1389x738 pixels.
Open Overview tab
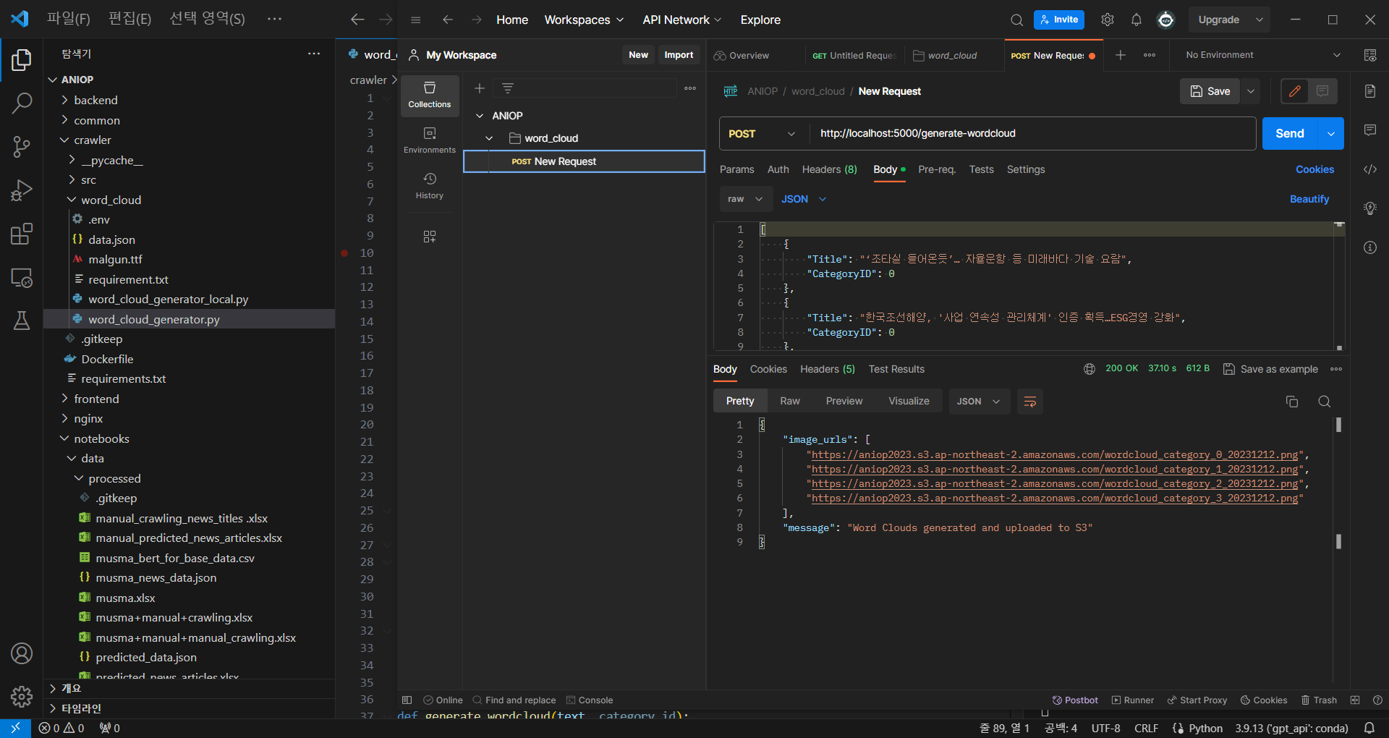pos(742,56)
